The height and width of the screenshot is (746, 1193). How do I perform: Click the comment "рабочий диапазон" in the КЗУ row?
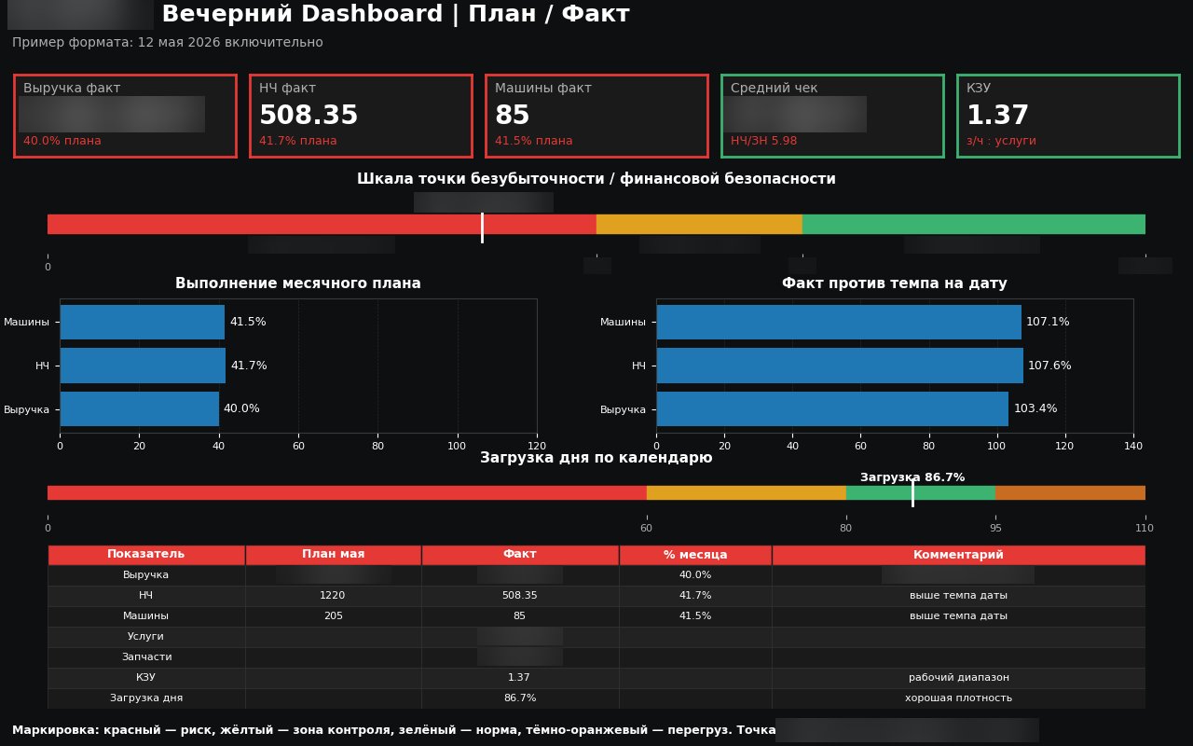pos(959,678)
